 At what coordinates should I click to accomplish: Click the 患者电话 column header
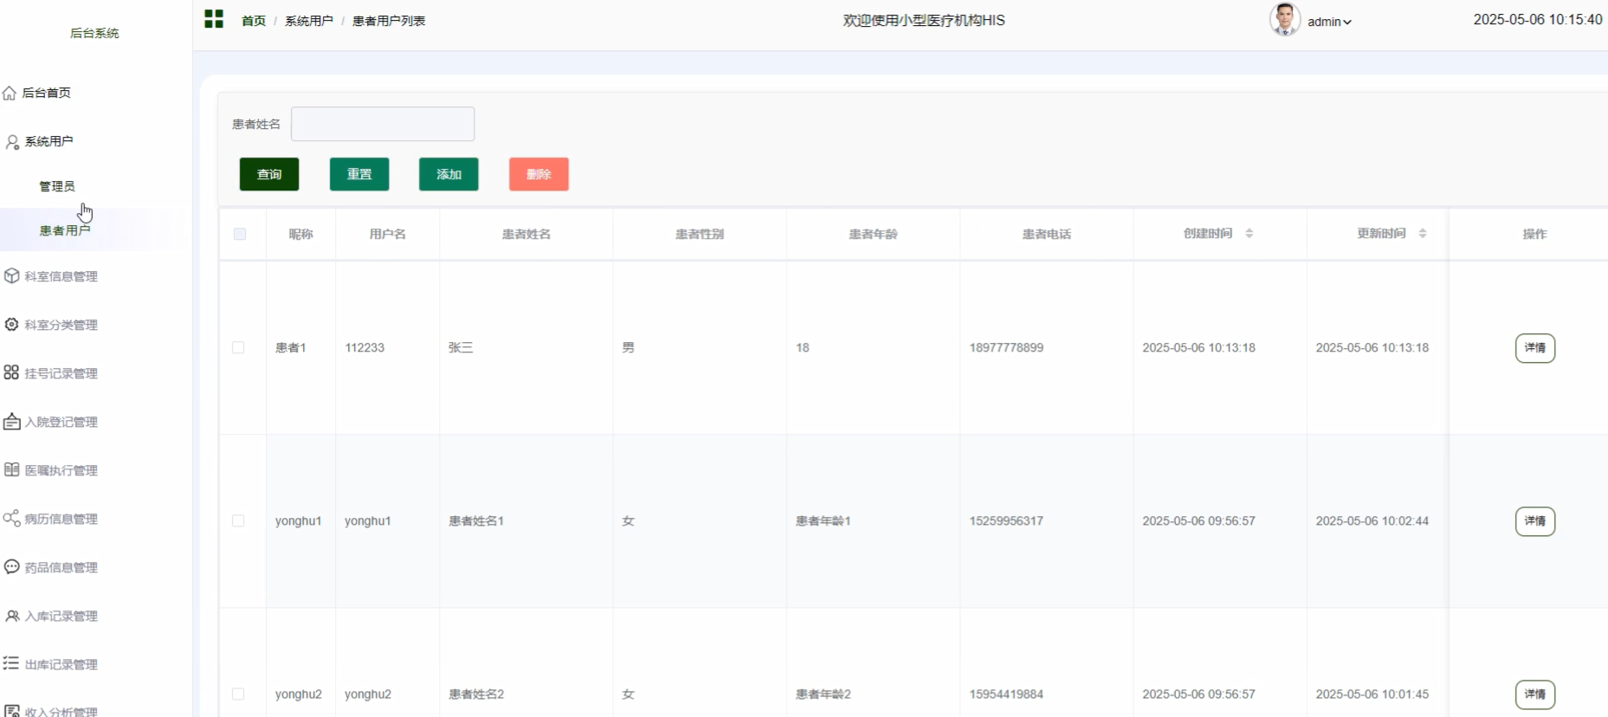click(x=1047, y=234)
